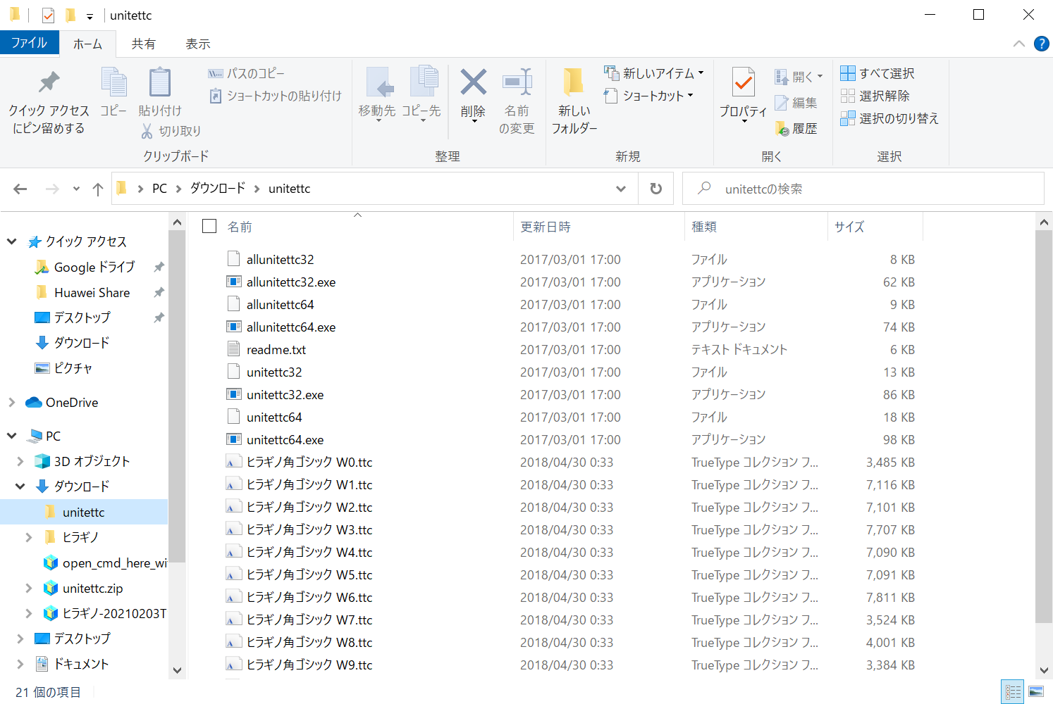Viewport: 1053px width, 704px height.
Task: Go back with the left arrow
Action: 20,189
